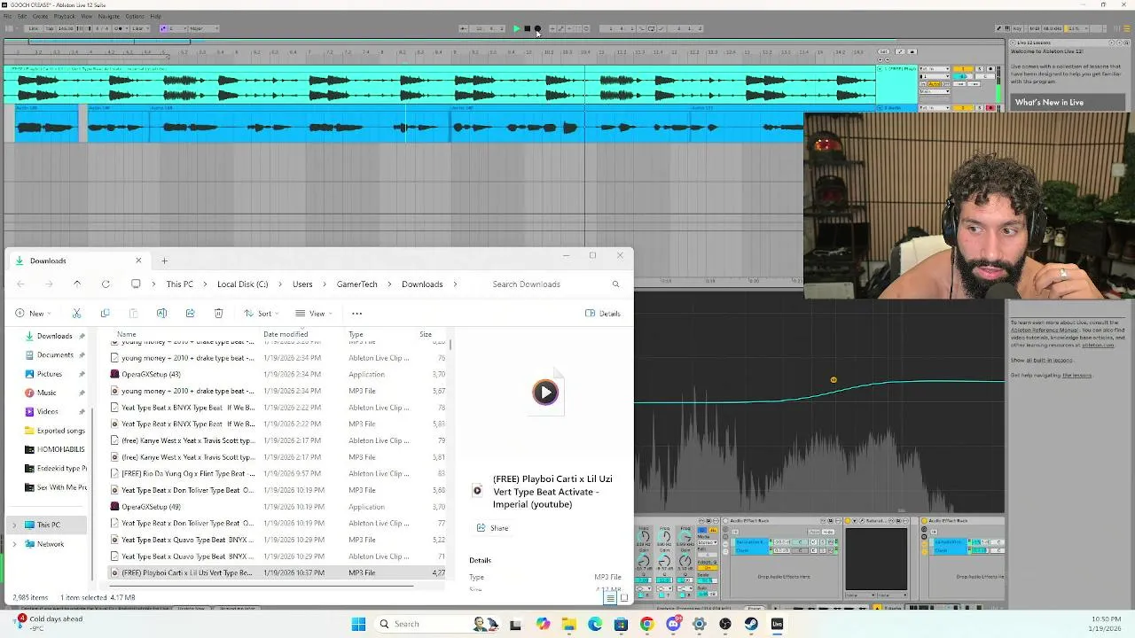Open Steam from the taskbar
Image resolution: width=1135 pixels, height=638 pixels.
(x=751, y=624)
